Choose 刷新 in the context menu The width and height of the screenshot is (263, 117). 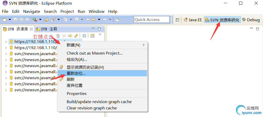point(102,79)
